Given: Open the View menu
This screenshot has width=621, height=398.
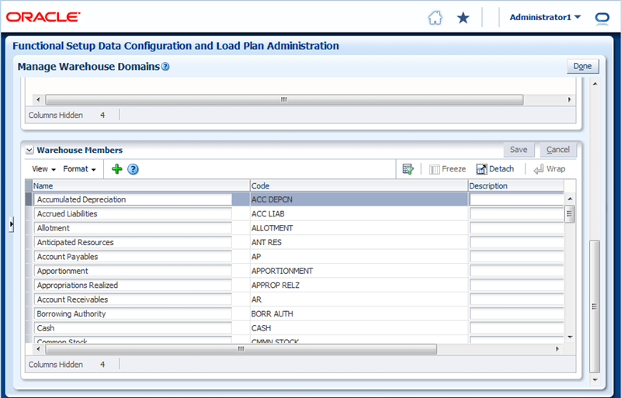Looking at the screenshot, I should [x=43, y=169].
